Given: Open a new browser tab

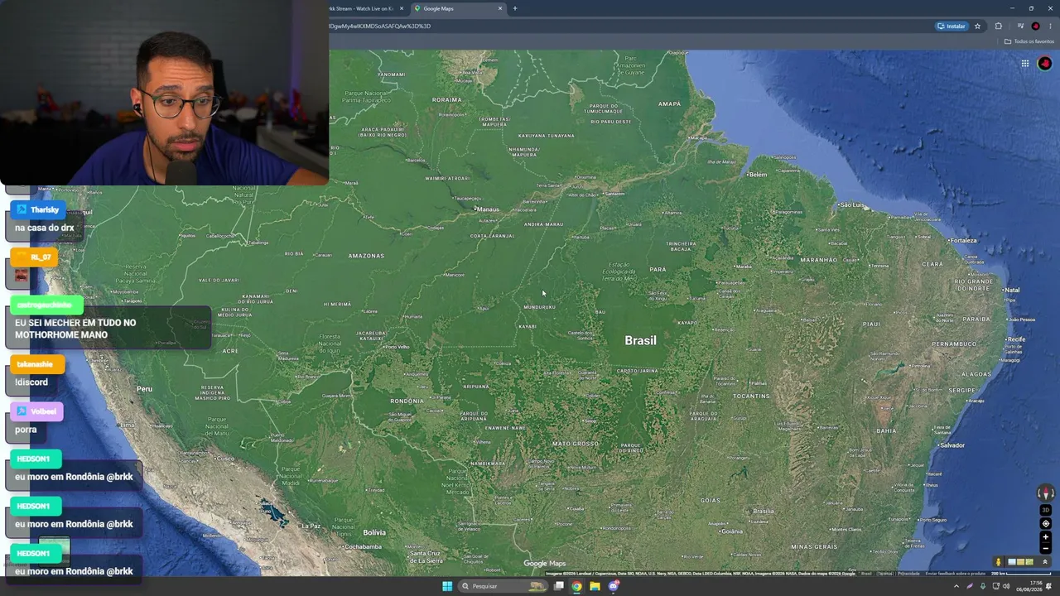Looking at the screenshot, I should click(x=515, y=8).
